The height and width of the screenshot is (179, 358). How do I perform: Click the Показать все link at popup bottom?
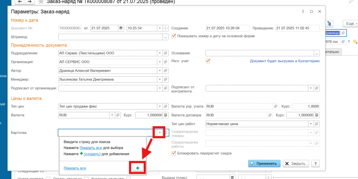(x=75, y=168)
